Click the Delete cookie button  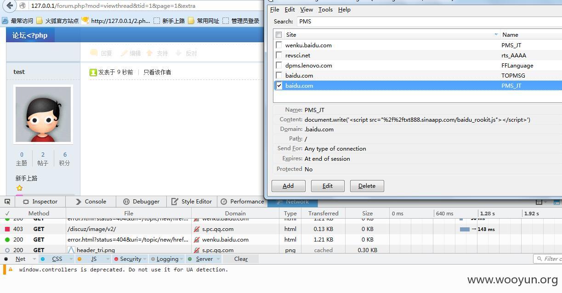(367, 186)
